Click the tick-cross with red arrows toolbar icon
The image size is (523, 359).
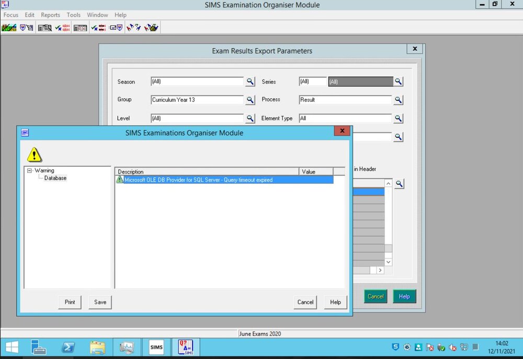(x=98, y=28)
